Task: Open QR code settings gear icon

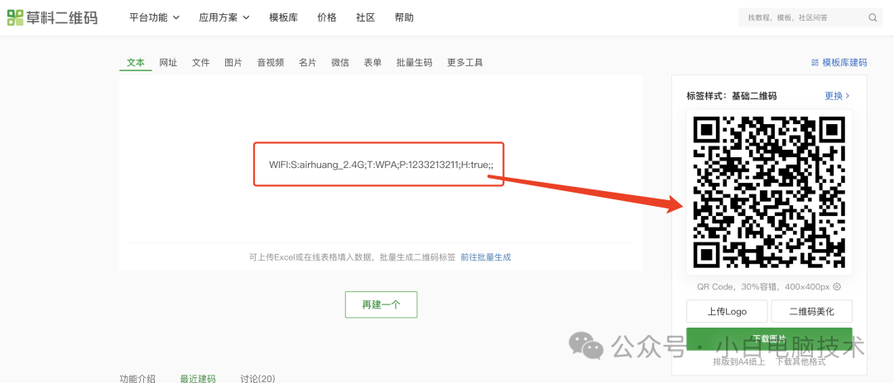Action: coord(837,287)
